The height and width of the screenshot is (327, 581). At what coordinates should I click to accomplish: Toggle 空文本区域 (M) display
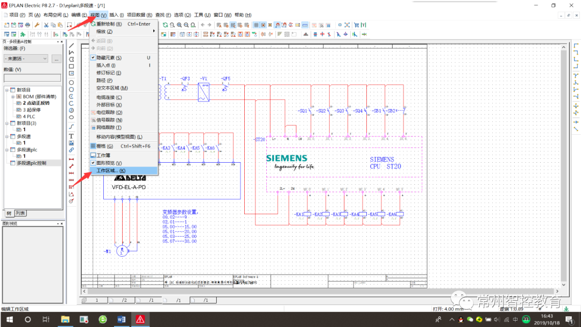tap(124, 88)
